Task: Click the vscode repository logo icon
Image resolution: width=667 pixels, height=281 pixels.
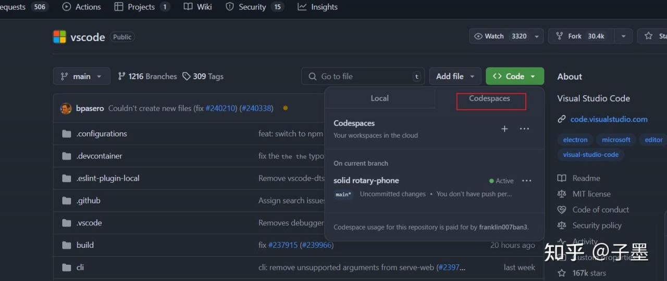Action: pos(59,37)
